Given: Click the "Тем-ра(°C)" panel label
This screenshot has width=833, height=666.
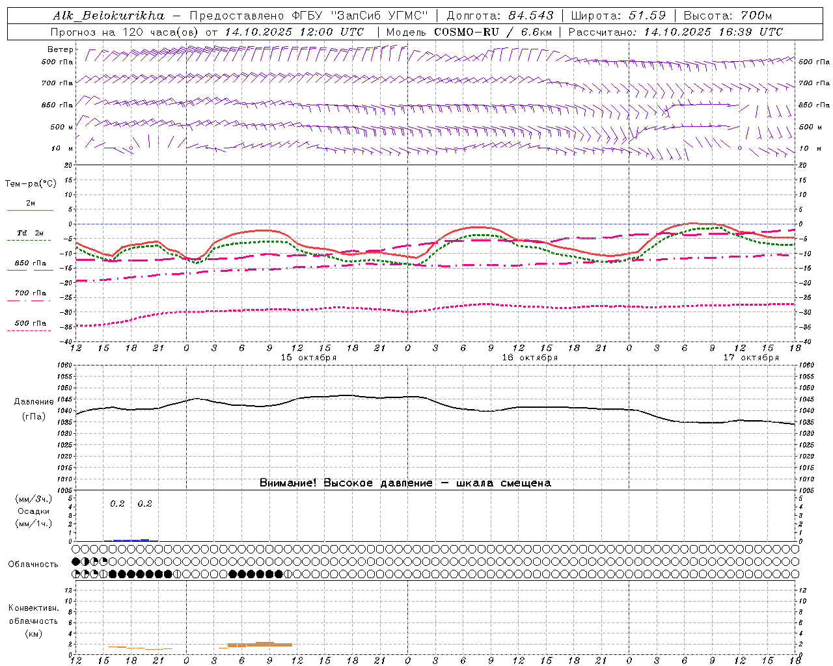Looking at the screenshot, I should point(31,184).
